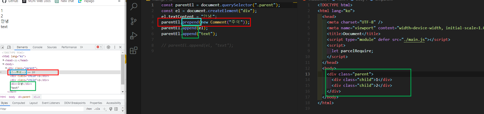Open the DevTools three-dot menu

click(115, 47)
